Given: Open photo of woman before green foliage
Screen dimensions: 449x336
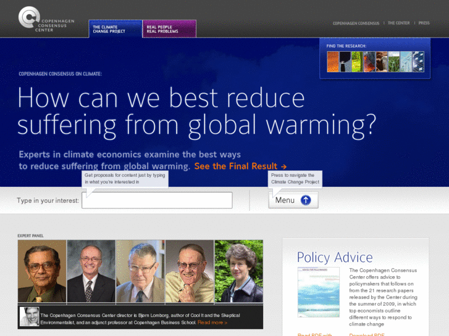Looking at the screenshot, I should [x=239, y=271].
